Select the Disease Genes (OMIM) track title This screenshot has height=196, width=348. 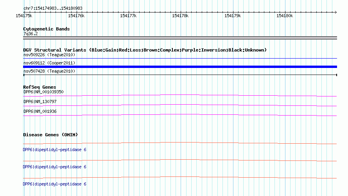[50, 135]
